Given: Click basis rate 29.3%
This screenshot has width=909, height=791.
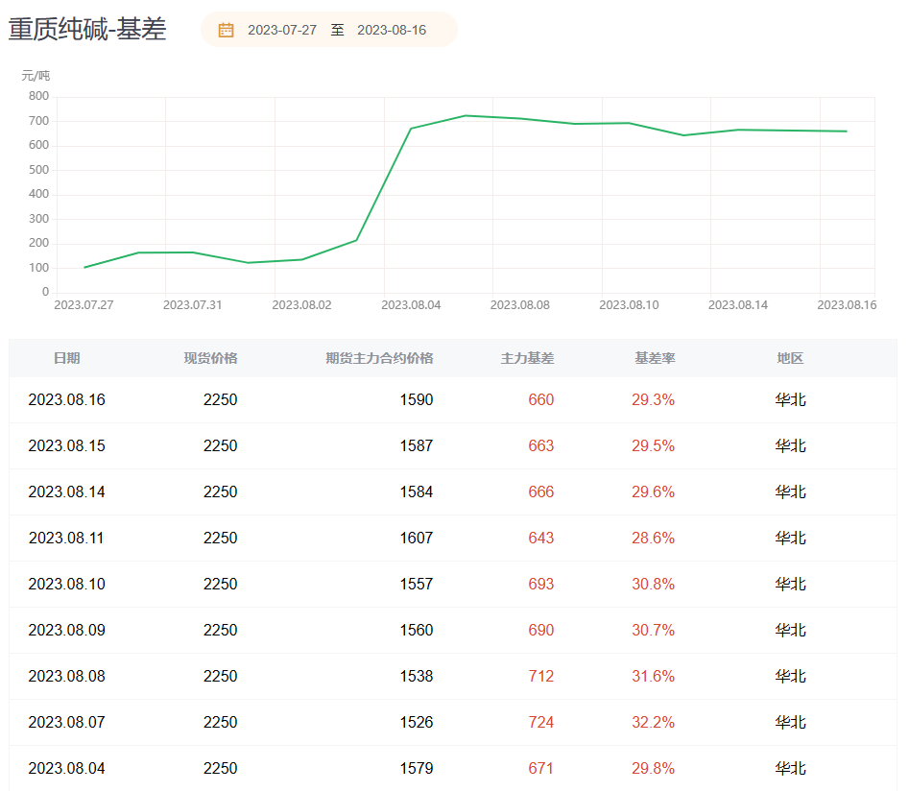Looking at the screenshot, I should [x=654, y=399].
